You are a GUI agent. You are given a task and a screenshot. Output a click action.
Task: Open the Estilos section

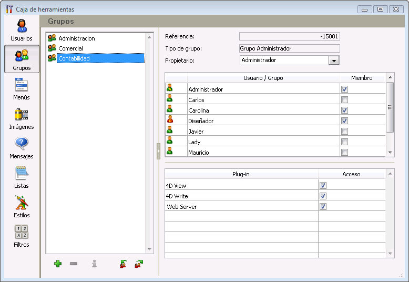[x=22, y=206]
